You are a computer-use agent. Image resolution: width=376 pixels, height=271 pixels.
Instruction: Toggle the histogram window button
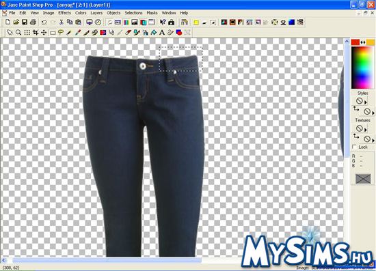tap(135, 23)
